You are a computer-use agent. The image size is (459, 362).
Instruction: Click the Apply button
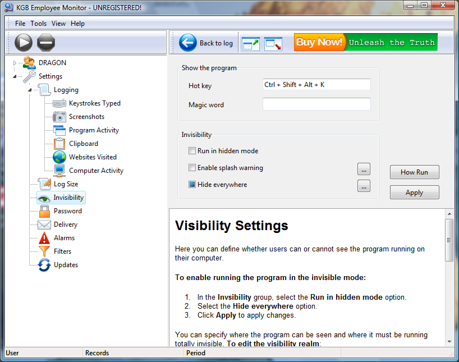point(414,193)
